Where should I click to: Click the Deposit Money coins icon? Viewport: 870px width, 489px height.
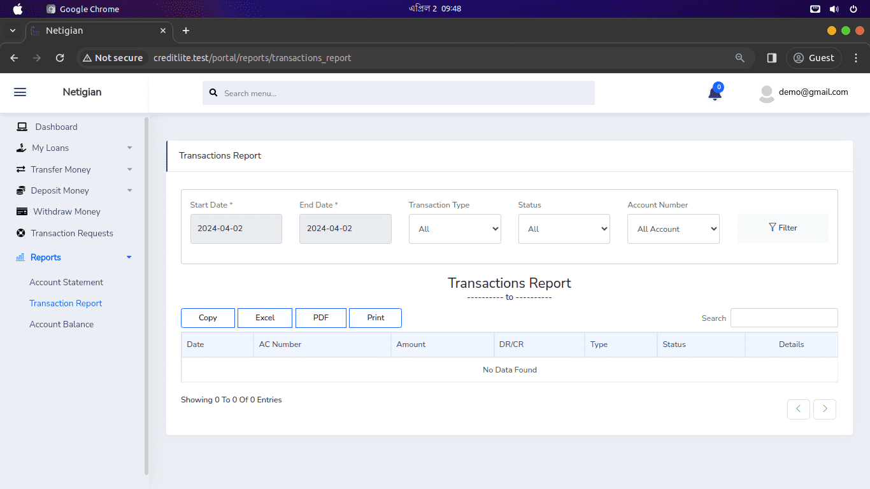(x=20, y=190)
